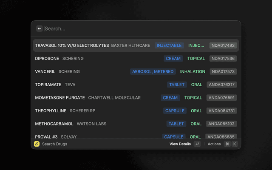Viewport: 272px width, 170px height.
Task: Open the VANCERIL Schering result
Action: 57,72
